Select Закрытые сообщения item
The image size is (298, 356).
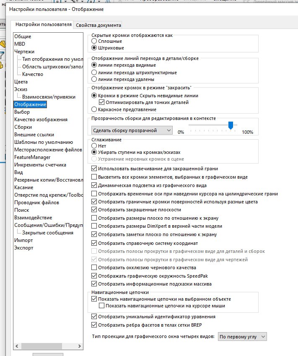[x=48, y=233]
